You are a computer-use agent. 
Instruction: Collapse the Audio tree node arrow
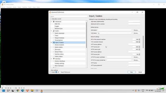[x=51, y=31]
